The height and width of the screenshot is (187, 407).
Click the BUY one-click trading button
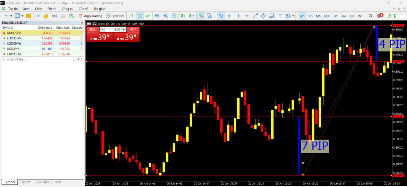pos(133,29)
